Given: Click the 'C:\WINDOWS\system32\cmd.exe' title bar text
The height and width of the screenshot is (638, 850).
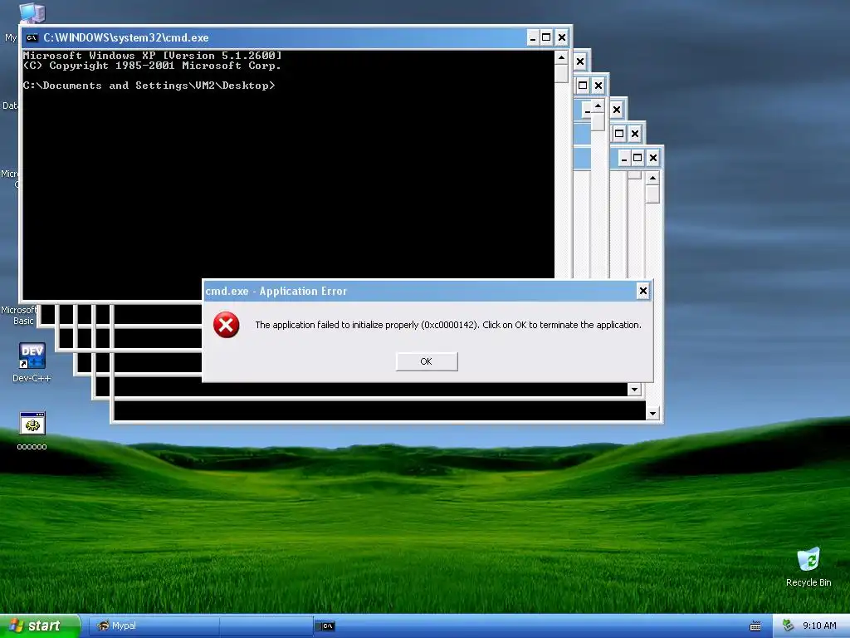Looking at the screenshot, I should tap(126, 37).
